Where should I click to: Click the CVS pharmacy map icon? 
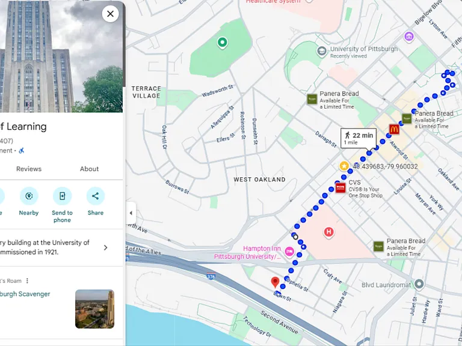coord(340,187)
